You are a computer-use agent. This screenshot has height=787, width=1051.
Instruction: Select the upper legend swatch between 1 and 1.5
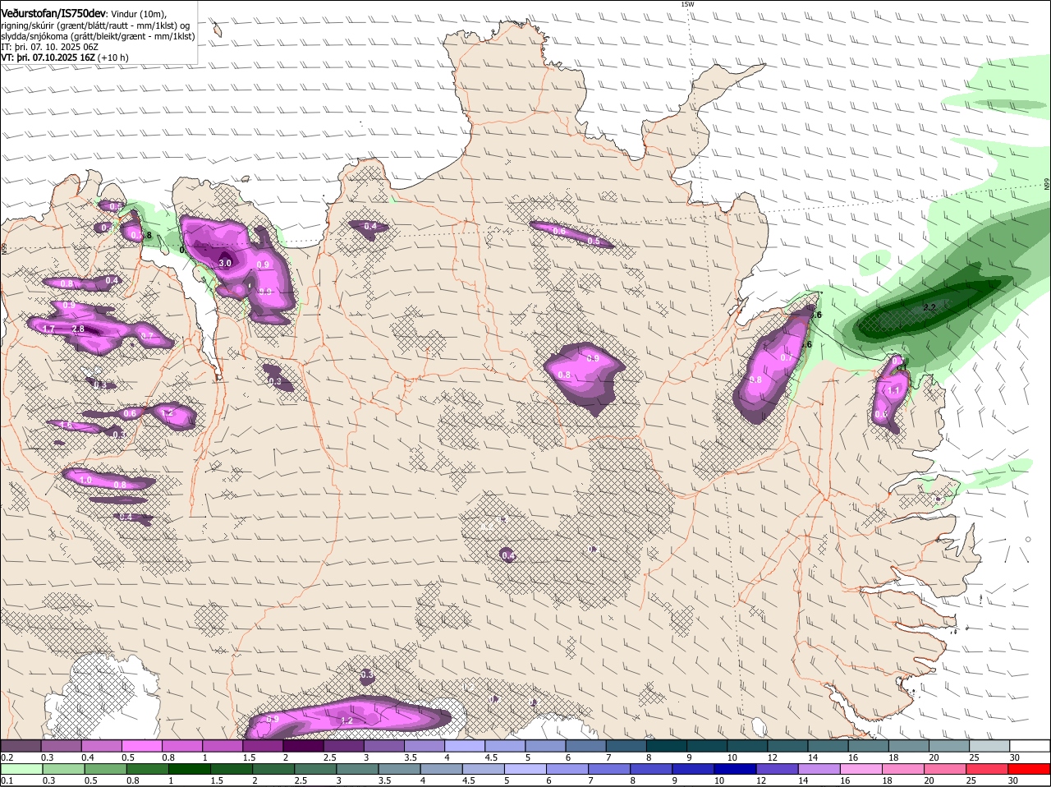tap(223, 745)
